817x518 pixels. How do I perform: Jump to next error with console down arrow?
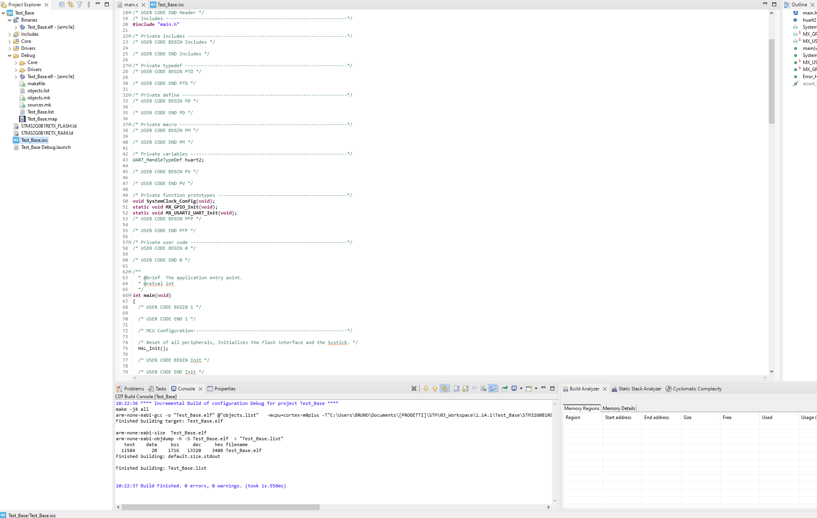tap(426, 388)
